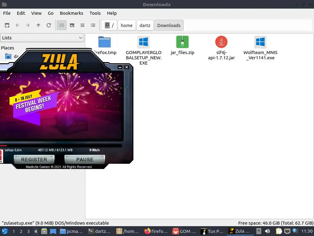Click the home path segment button
The width and height of the screenshot is (314, 236).
point(127,25)
